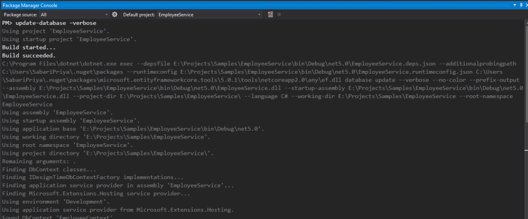Toggle auto hide pin for console
This screenshot has width=528, height=219.
(521, 5)
